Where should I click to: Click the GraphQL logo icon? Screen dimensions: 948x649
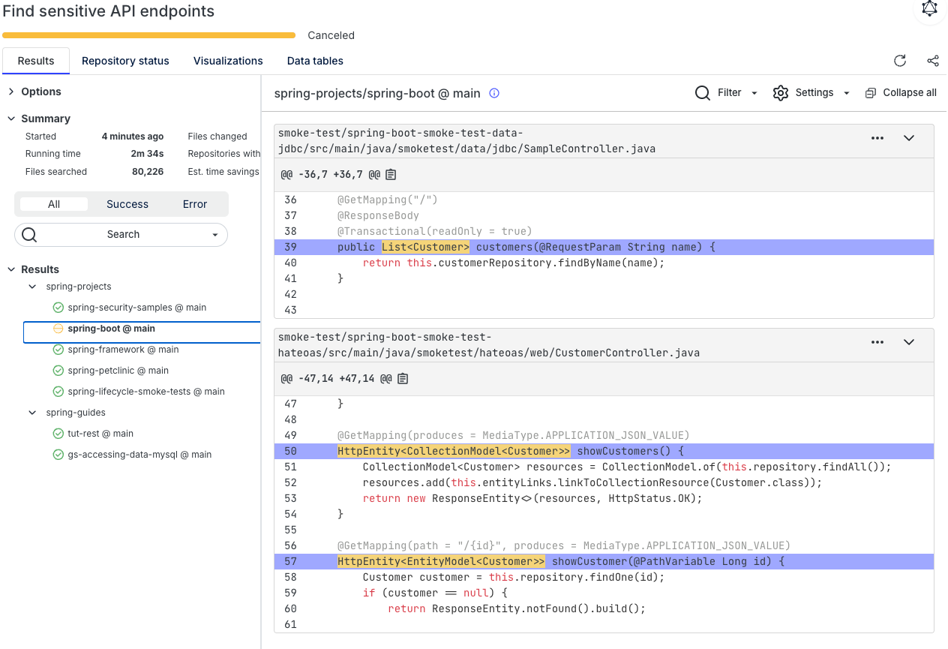pyautogui.click(x=930, y=9)
